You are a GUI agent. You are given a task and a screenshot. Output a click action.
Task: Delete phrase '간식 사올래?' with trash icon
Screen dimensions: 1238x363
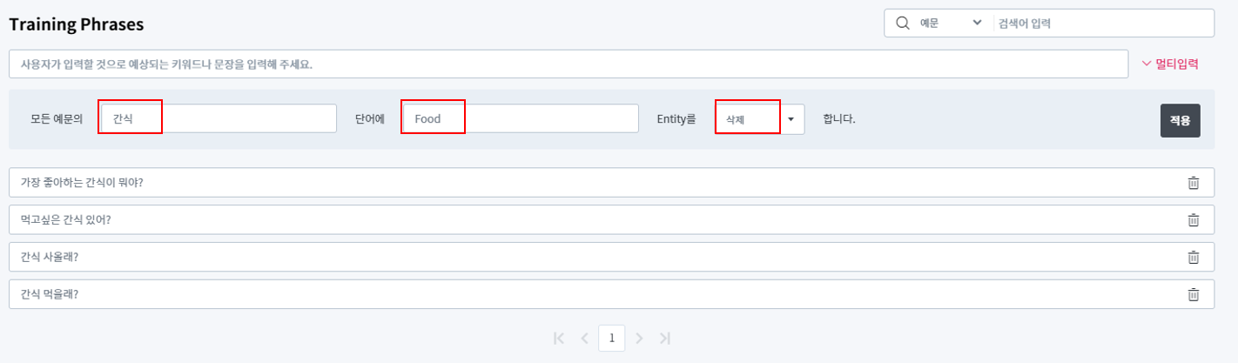[x=1193, y=258]
